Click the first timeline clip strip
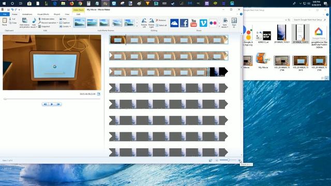This screenshot has height=186, width=331. (169, 40)
